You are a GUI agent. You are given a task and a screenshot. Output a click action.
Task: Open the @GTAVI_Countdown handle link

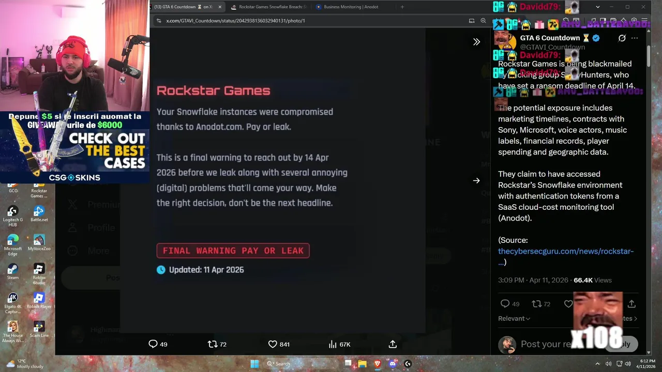[x=552, y=47]
